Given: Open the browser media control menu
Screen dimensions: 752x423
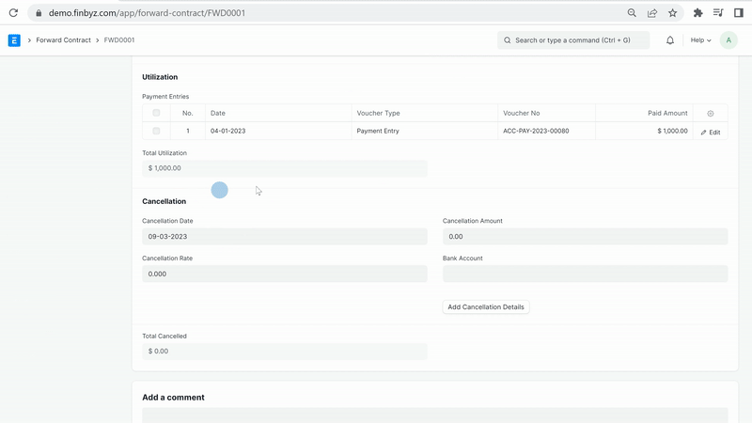Looking at the screenshot, I should tap(718, 13).
